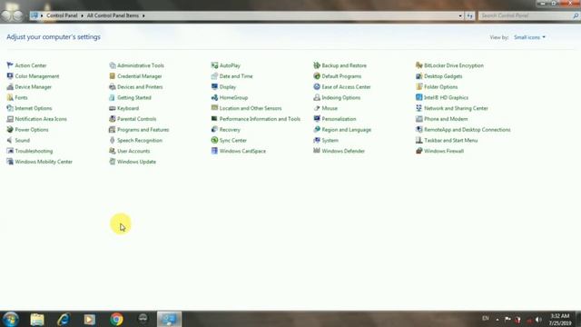The image size is (581, 327).
Task: Open the Parental Controls link
Action: [136, 119]
